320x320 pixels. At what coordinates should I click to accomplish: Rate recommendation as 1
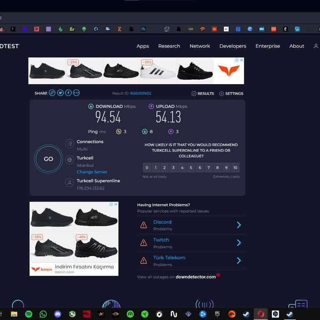pyautogui.click(x=156, y=167)
